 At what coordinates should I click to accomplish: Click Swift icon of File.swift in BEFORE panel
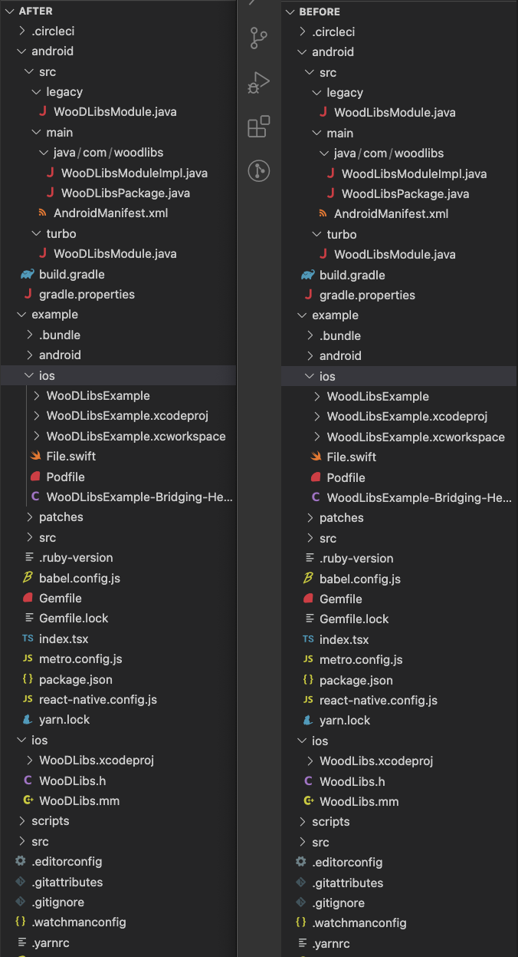click(x=316, y=457)
